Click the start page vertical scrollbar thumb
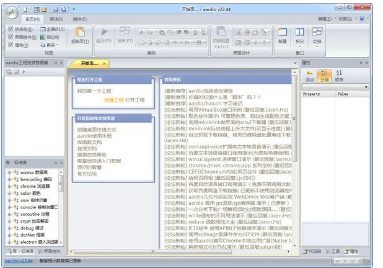The image size is (383, 268). (294, 118)
